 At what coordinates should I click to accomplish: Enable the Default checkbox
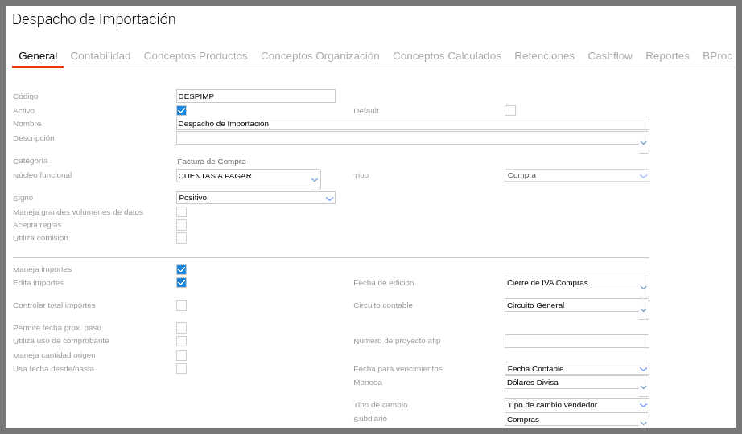[x=510, y=111]
